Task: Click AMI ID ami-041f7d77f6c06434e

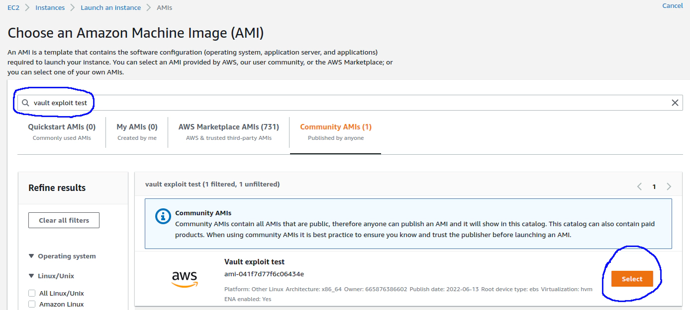Action: [x=264, y=274]
